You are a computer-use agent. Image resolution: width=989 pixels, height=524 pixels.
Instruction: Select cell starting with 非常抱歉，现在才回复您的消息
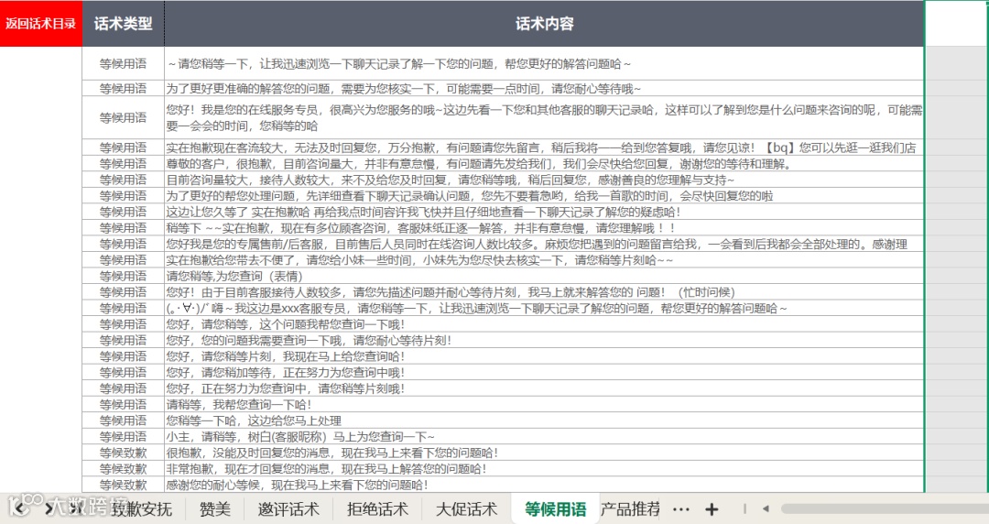click(544, 468)
